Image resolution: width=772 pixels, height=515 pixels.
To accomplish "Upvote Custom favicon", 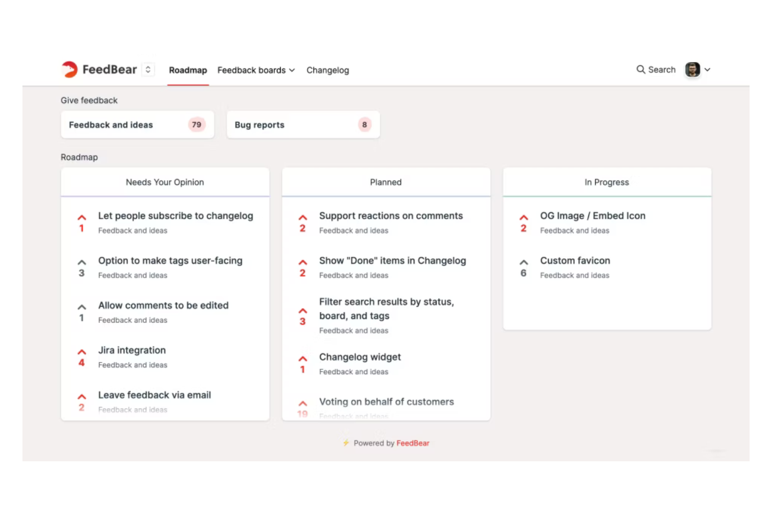I will point(524,262).
